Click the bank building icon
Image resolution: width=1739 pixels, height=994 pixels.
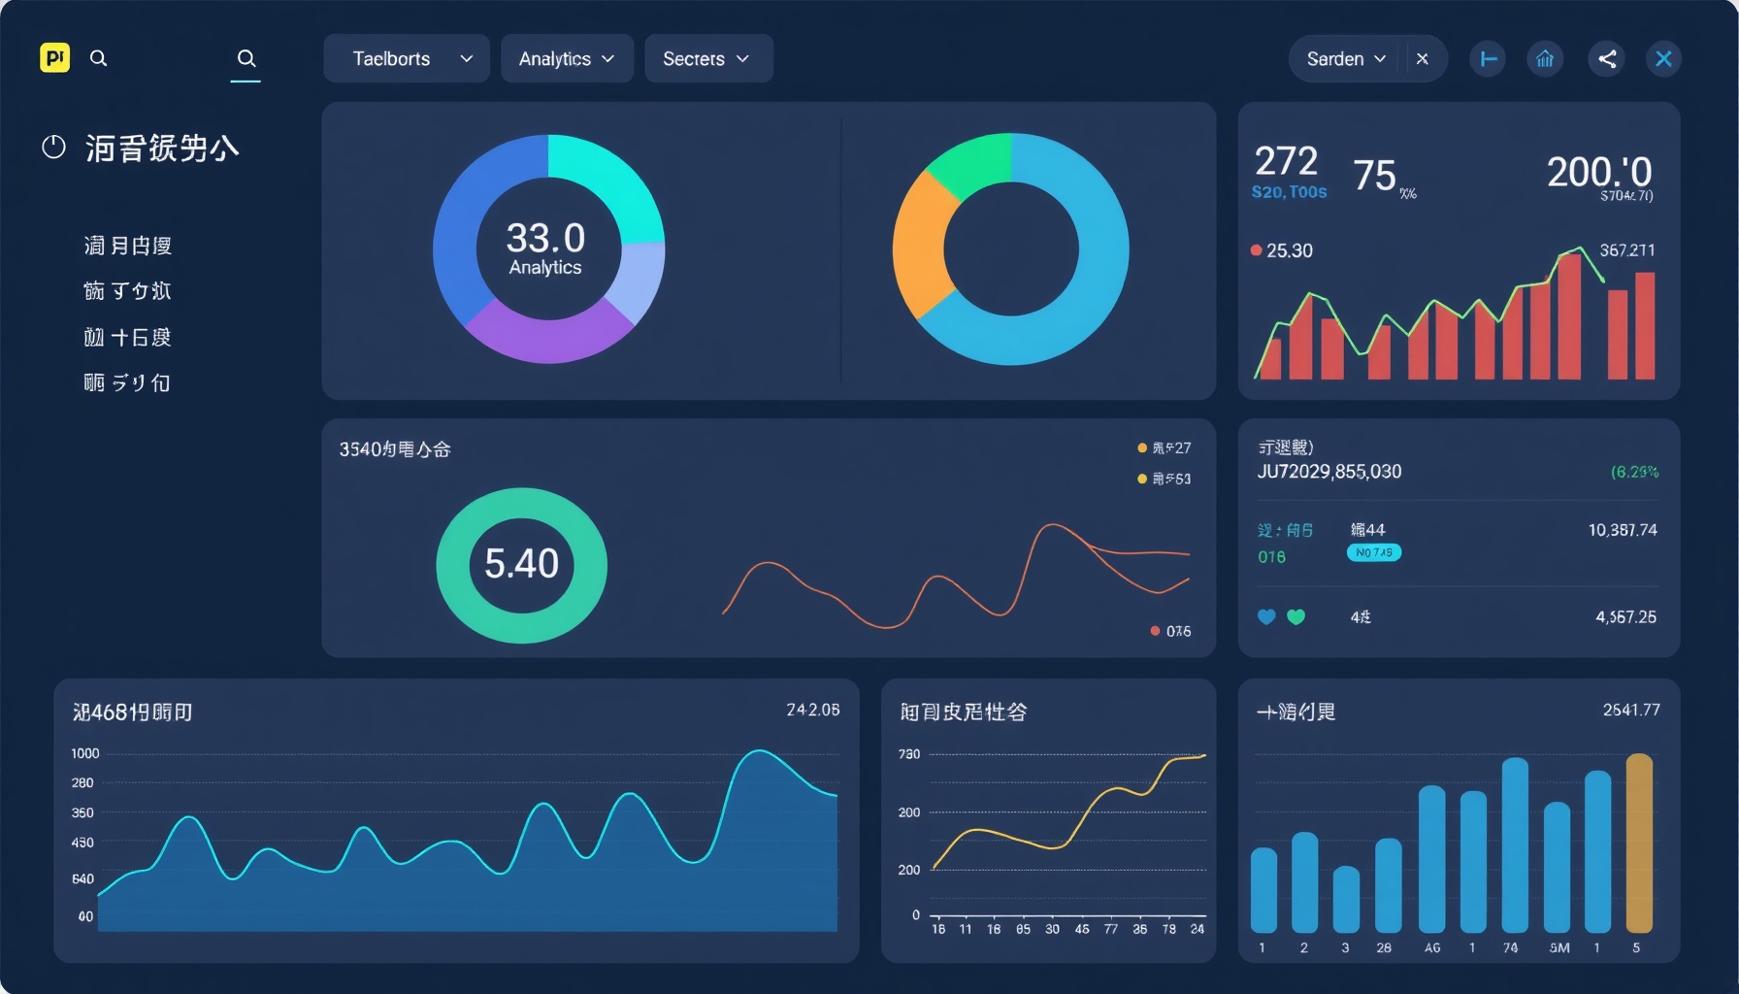click(1545, 59)
